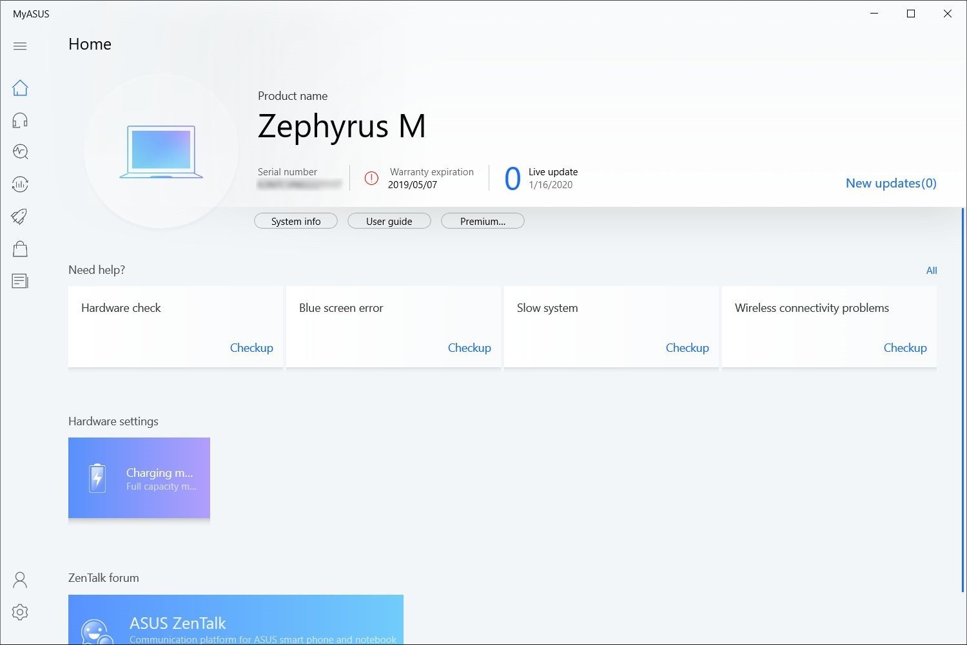
Task: Click the Premium... button
Action: 483,221
